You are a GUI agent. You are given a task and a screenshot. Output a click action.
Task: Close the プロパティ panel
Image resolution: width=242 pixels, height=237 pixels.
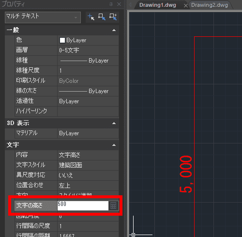[x=119, y=4]
